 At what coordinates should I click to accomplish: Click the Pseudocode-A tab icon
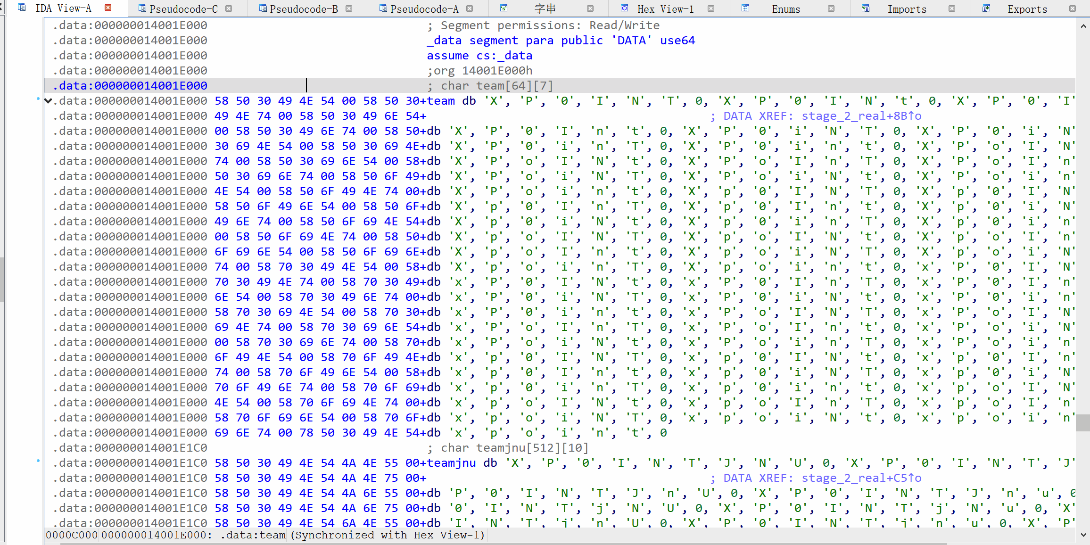point(383,8)
